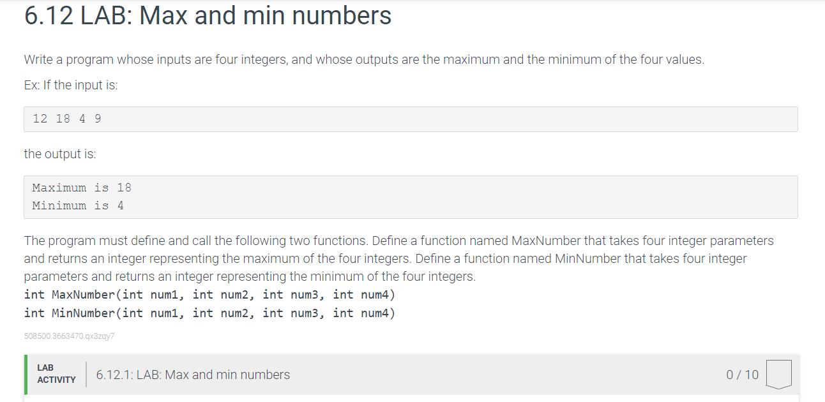
Task: Click the bookmark pennant icon near the score
Action: pyautogui.click(x=780, y=374)
